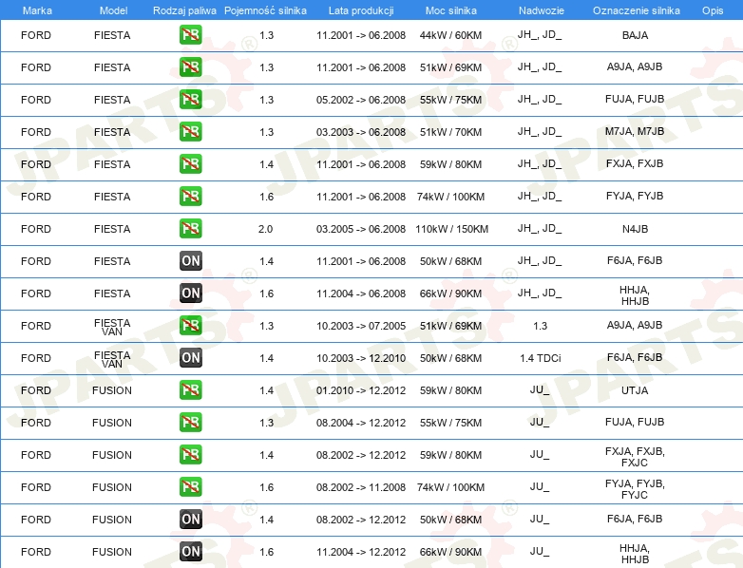Click the petrol icon in the Fiesta Van 1.3 row
Screen dimensions: 743x568
(x=190, y=326)
